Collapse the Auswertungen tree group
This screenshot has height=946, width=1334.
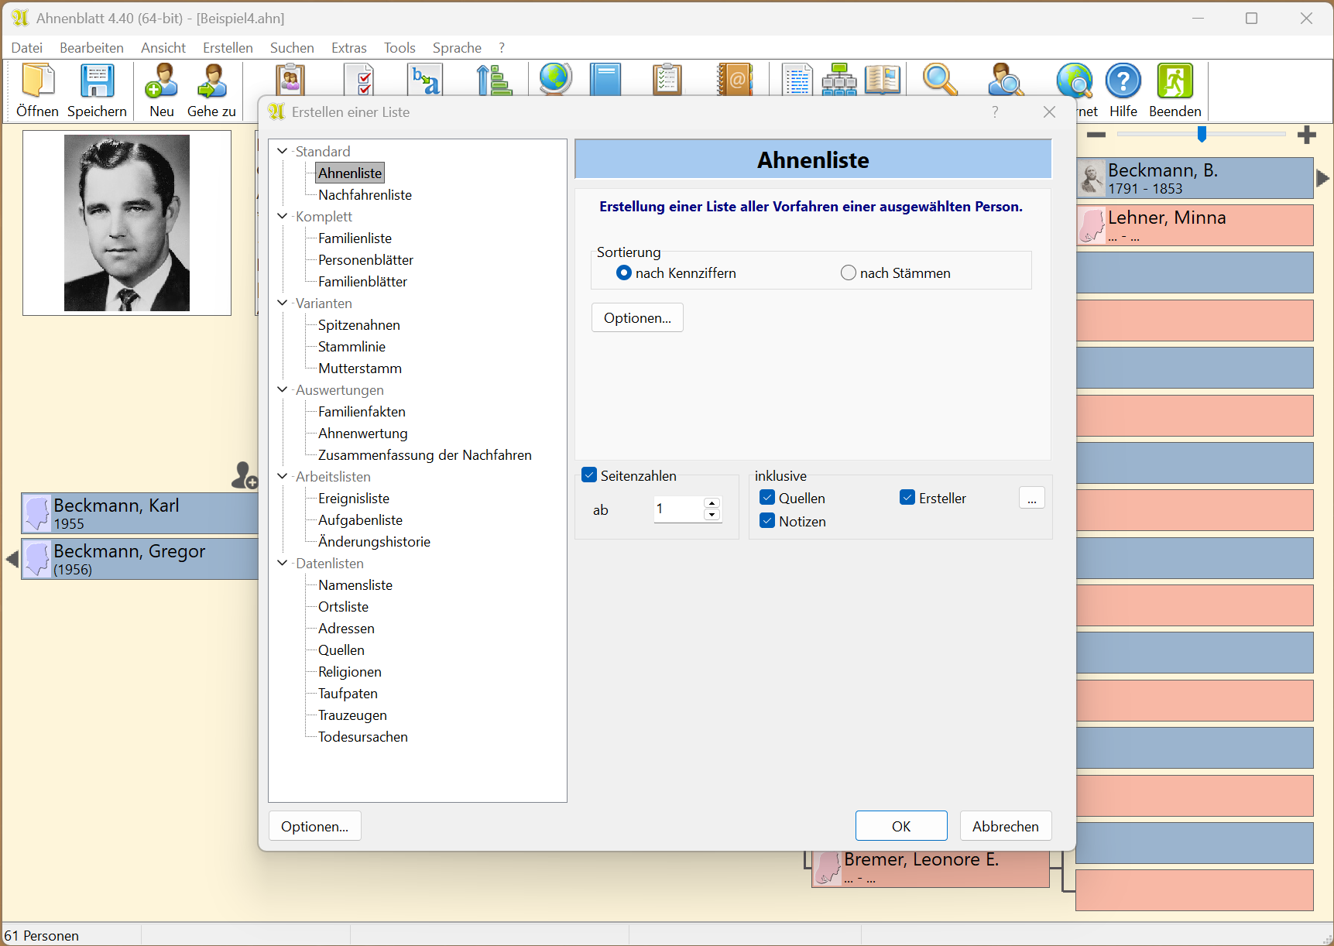[x=283, y=389]
